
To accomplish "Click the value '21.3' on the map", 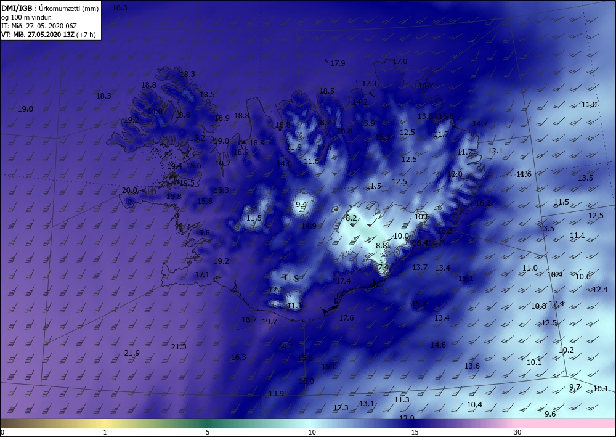I will pyautogui.click(x=179, y=346).
